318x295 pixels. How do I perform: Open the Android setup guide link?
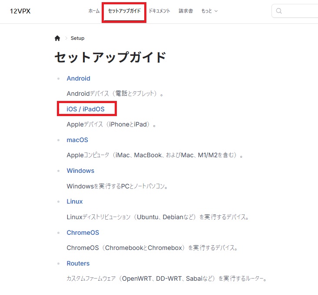[78, 78]
